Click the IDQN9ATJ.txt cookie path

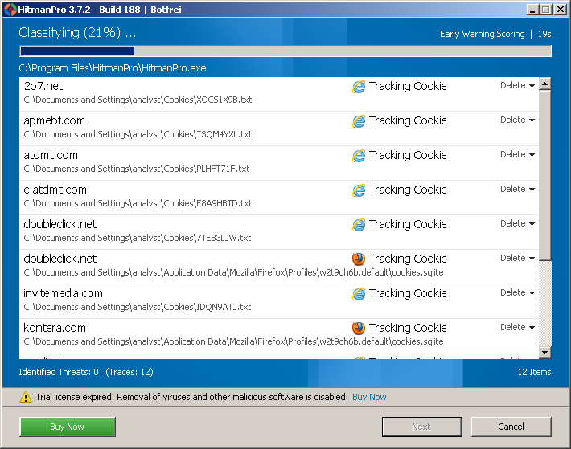(138, 307)
